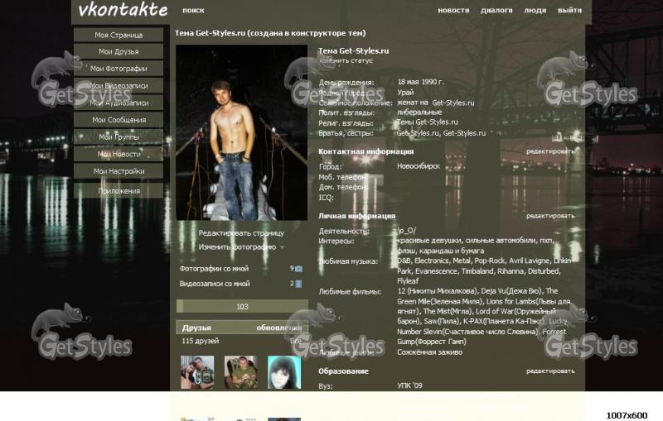
Task: Click the birthday 18 мая 1990 г.
Action: click(421, 82)
